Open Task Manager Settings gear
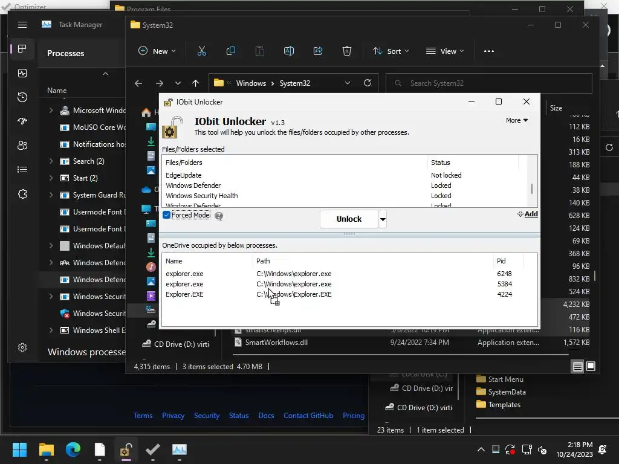Screen dimensions: 619x464 (22, 347)
